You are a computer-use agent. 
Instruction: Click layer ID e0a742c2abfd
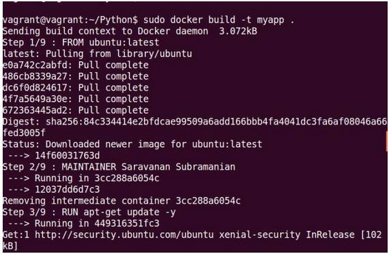click(x=35, y=65)
